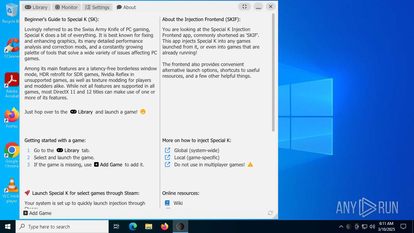This screenshot has width=414, height=233.
Task: Open the Library tab
Action: pyautogui.click(x=36, y=7)
